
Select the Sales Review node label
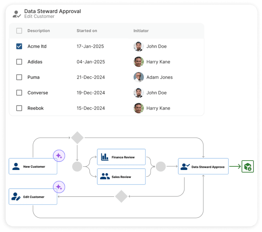(121, 177)
